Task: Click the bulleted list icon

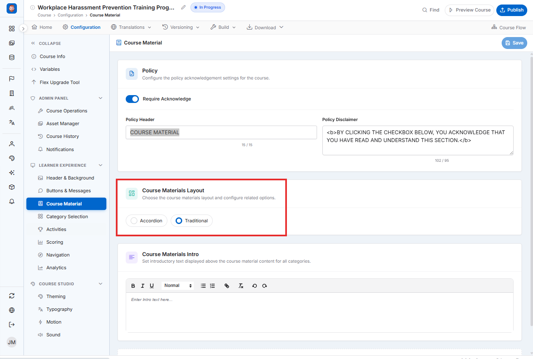Action: coord(203,286)
